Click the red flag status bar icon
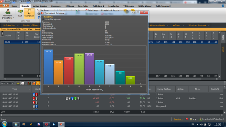Image resolution: width=226 pixels, height=127 pixels. pos(187,119)
